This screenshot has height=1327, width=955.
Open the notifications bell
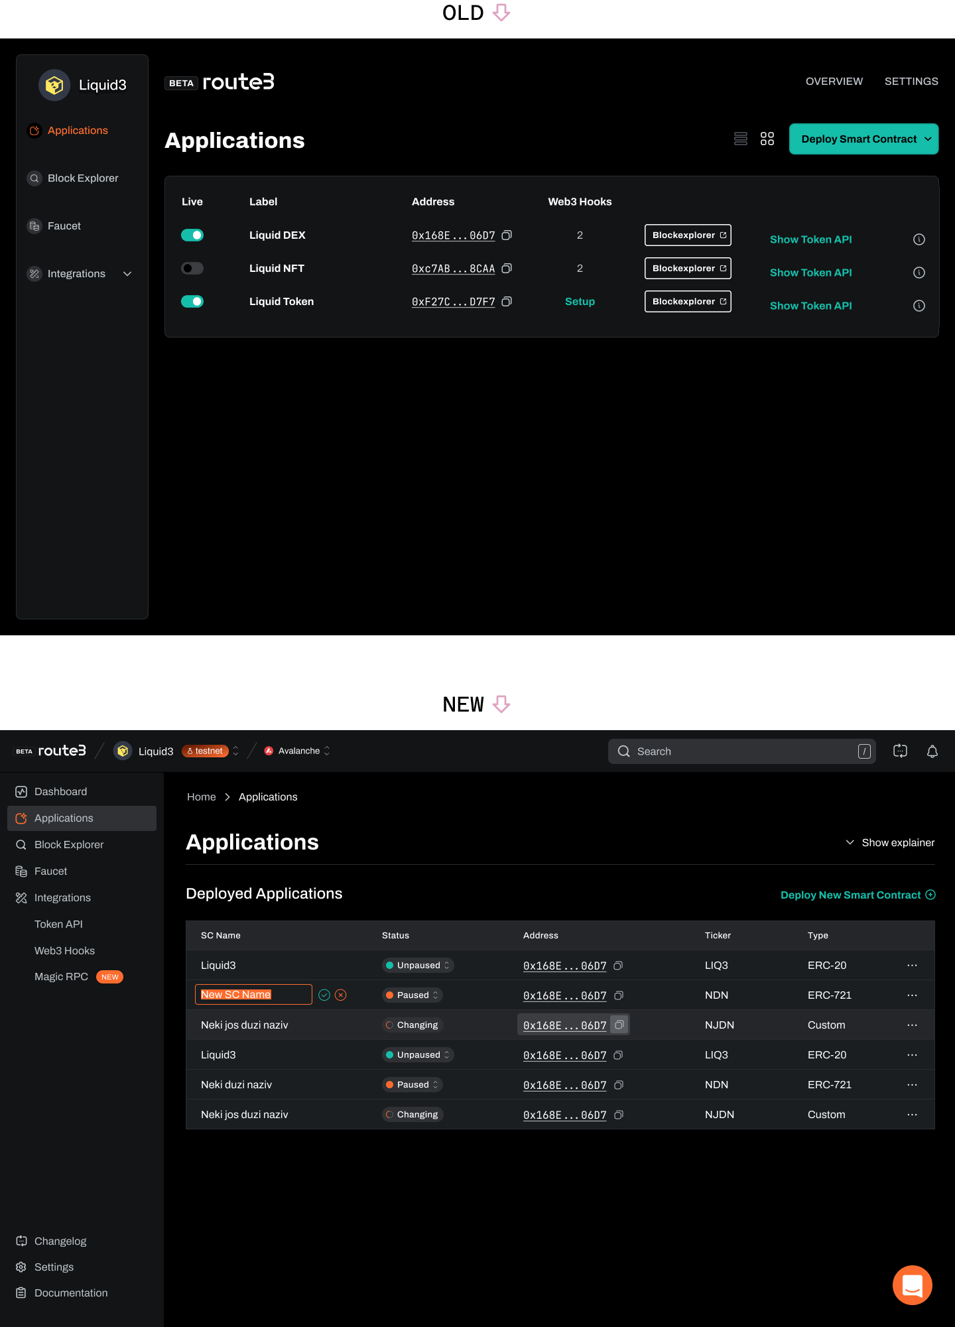(932, 751)
